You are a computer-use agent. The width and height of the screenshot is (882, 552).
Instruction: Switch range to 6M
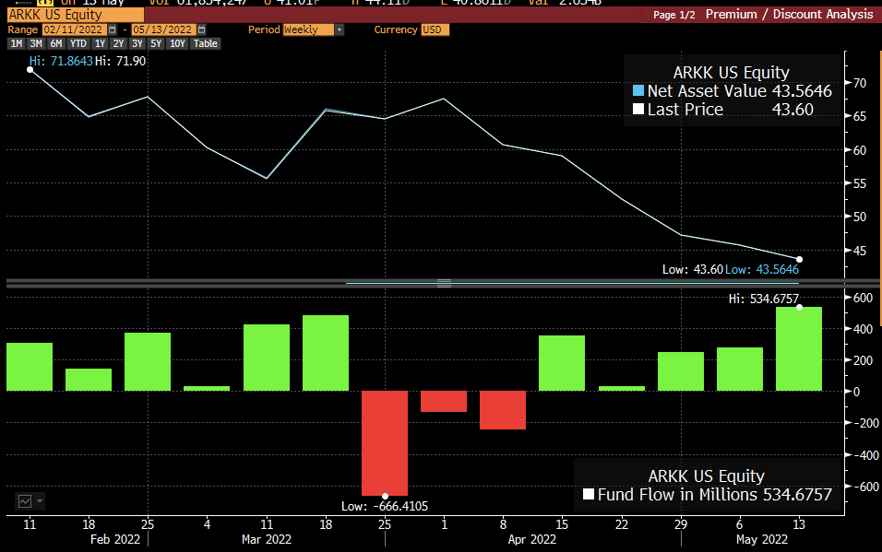tap(55, 44)
